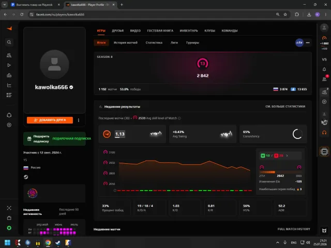Switch to the ДРУЗЬЯ tab
Viewport: 331px width, 248px height.
tap(117, 31)
